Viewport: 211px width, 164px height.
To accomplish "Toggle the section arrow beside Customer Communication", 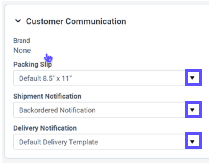I will coord(18,21).
